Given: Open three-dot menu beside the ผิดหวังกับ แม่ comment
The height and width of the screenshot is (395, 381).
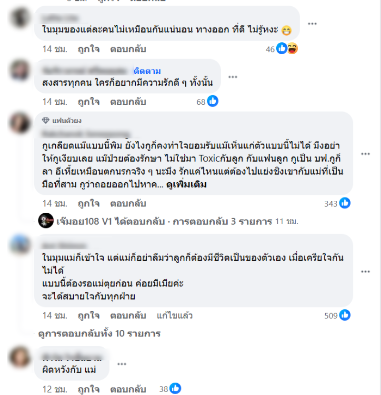Looking at the screenshot, I should click(x=121, y=364).
